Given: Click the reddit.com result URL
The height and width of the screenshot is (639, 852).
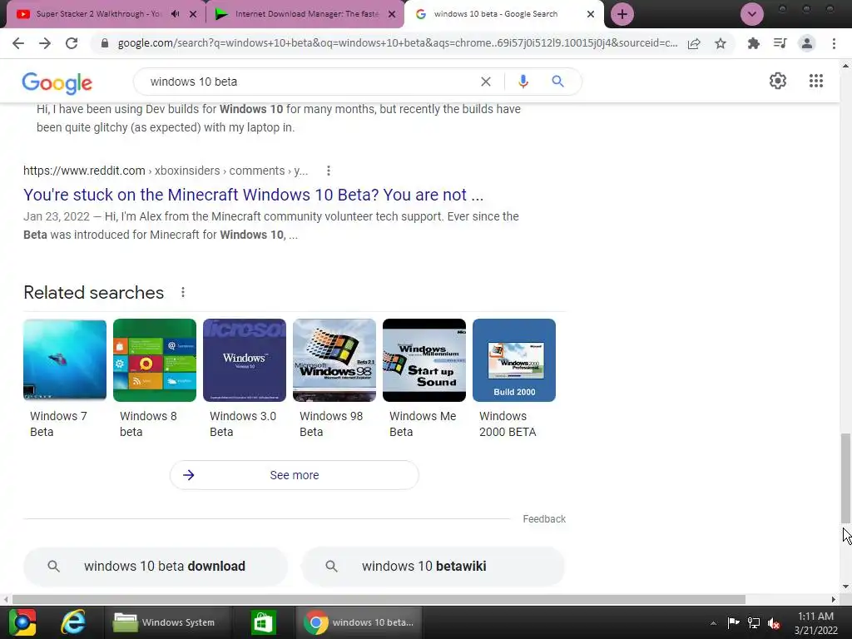Looking at the screenshot, I should point(166,171).
